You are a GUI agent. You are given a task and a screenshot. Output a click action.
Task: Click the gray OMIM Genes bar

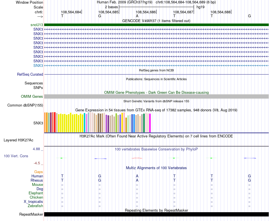(156, 97)
